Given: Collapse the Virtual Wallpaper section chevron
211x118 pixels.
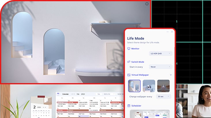Looking at the screenshot, I should coord(171,75).
